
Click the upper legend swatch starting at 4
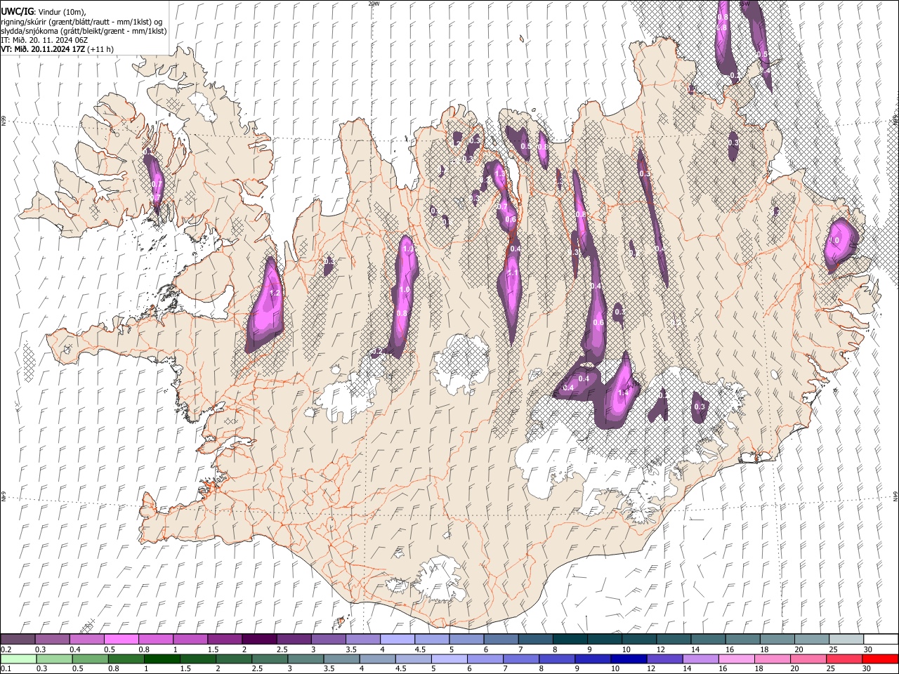coord(397,640)
